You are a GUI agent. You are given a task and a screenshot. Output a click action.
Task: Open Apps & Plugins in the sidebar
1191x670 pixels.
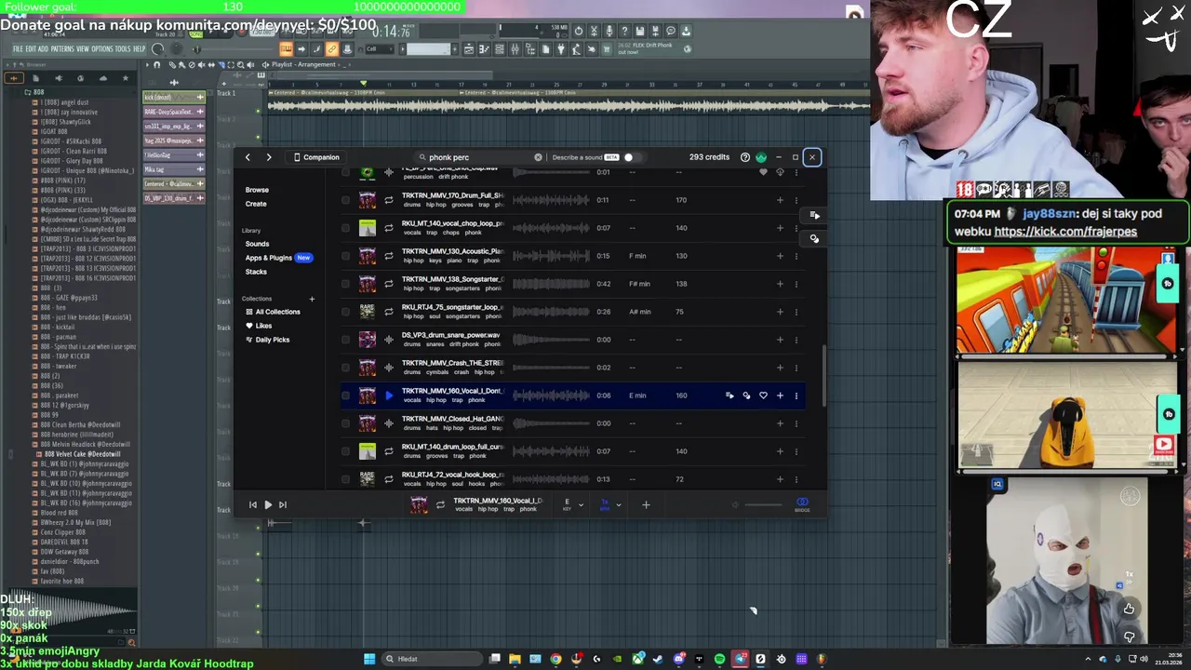point(269,258)
